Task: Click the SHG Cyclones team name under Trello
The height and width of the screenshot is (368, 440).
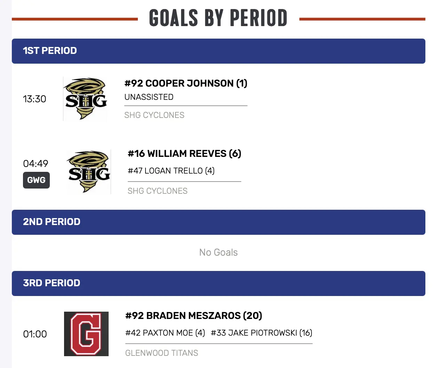Action: point(157,191)
